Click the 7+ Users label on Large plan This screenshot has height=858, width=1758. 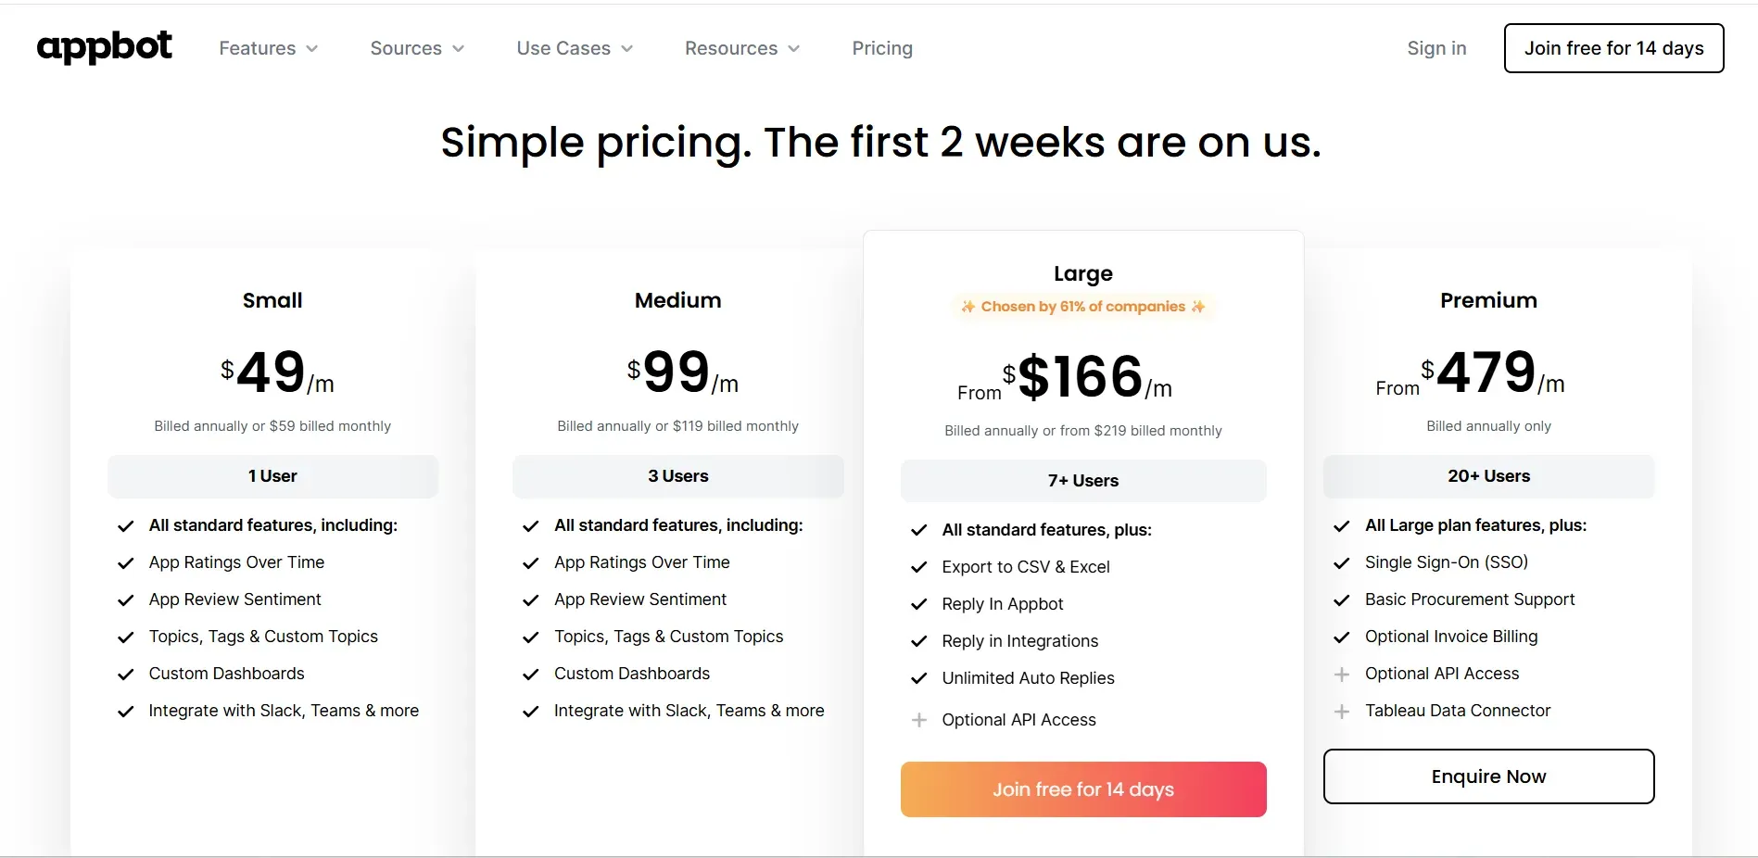(1081, 480)
